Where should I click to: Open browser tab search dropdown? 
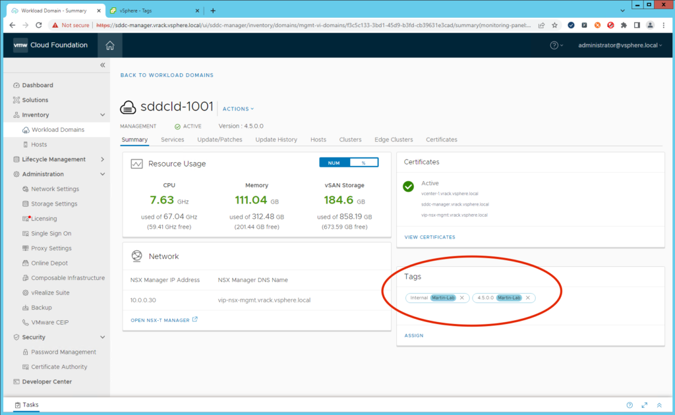(622, 11)
